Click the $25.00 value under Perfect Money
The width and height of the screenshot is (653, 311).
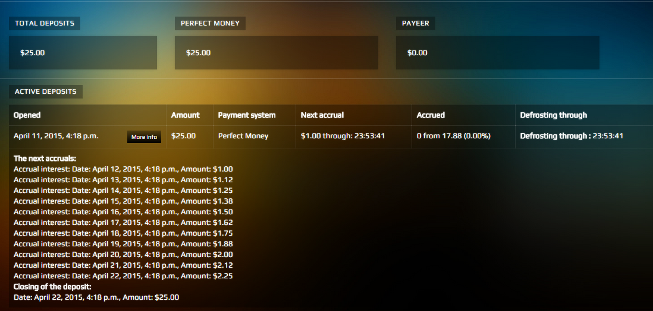point(198,53)
